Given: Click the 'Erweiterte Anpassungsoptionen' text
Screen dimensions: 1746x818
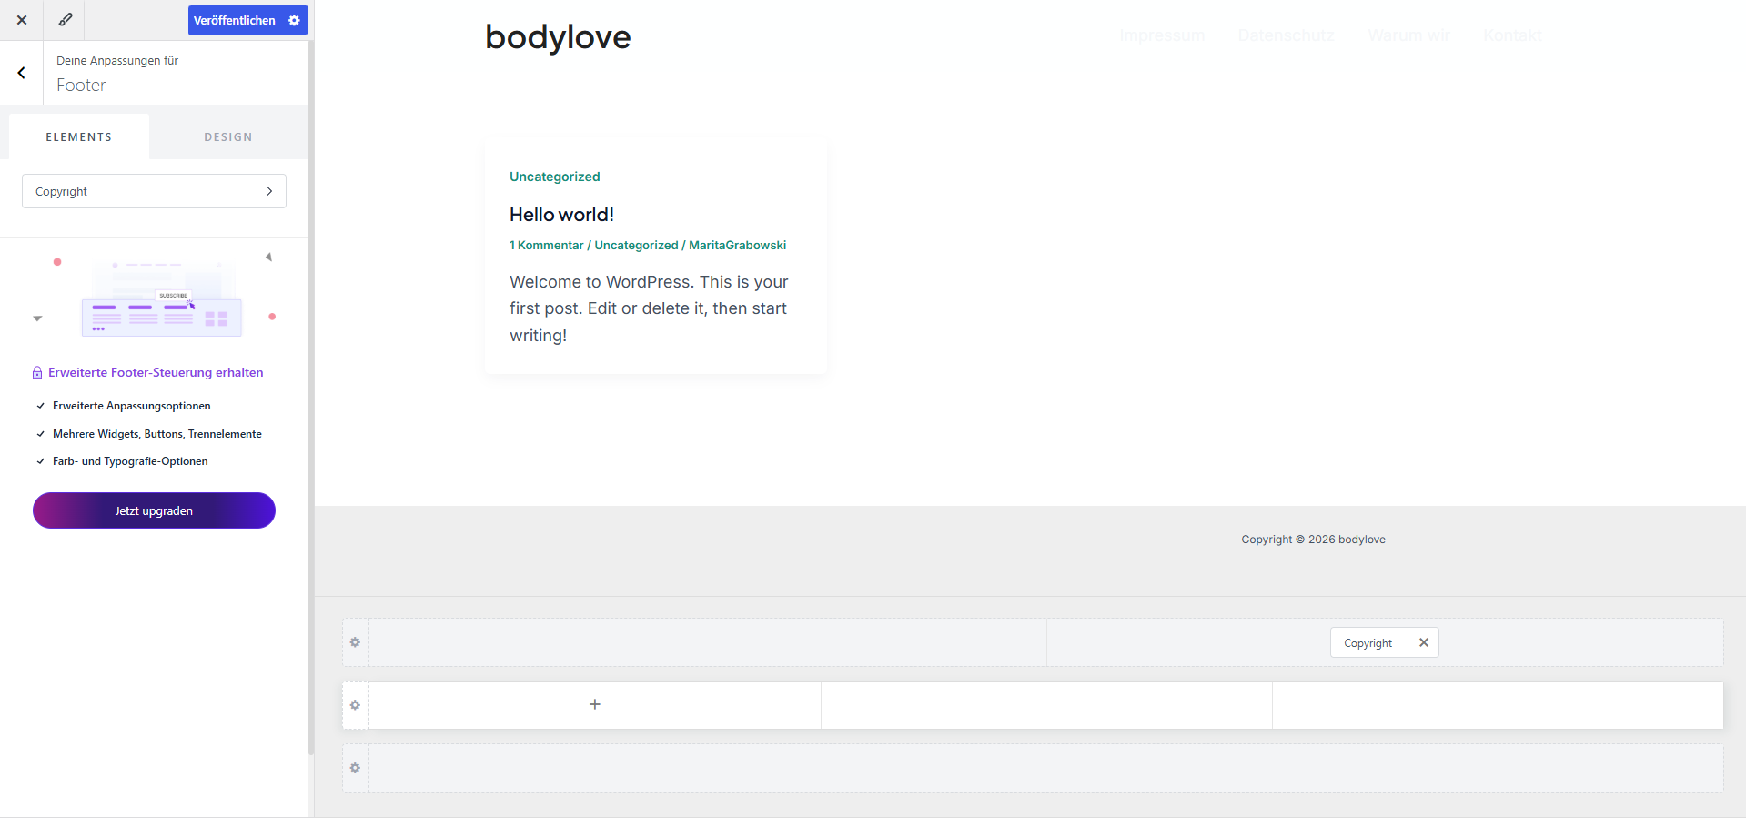Looking at the screenshot, I should [x=132, y=406].
